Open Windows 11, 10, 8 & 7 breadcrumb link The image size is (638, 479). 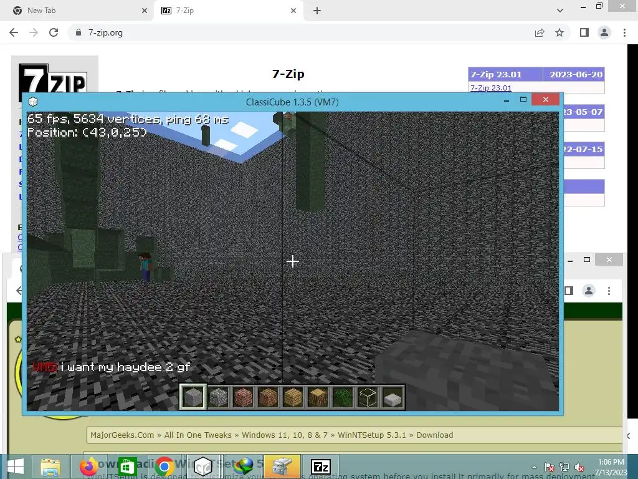[x=285, y=435]
